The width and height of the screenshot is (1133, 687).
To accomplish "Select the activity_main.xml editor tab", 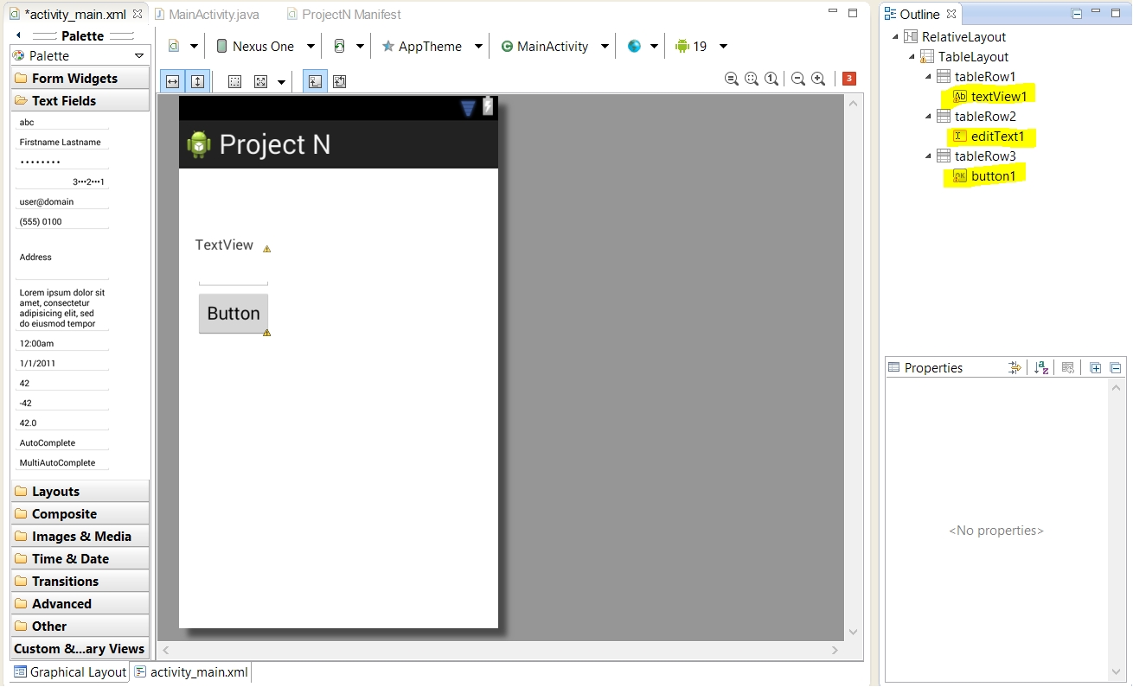I will coord(75,15).
